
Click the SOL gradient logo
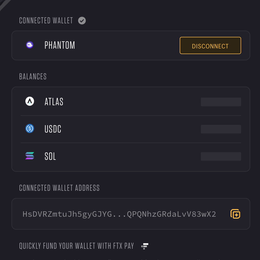[x=30, y=156]
